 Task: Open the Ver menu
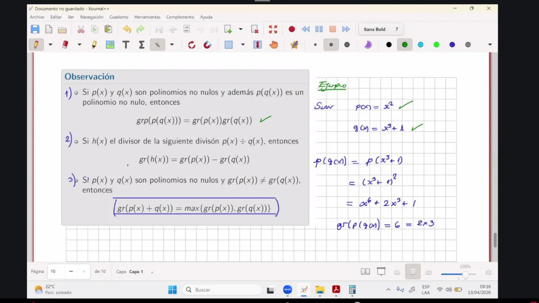[71, 17]
